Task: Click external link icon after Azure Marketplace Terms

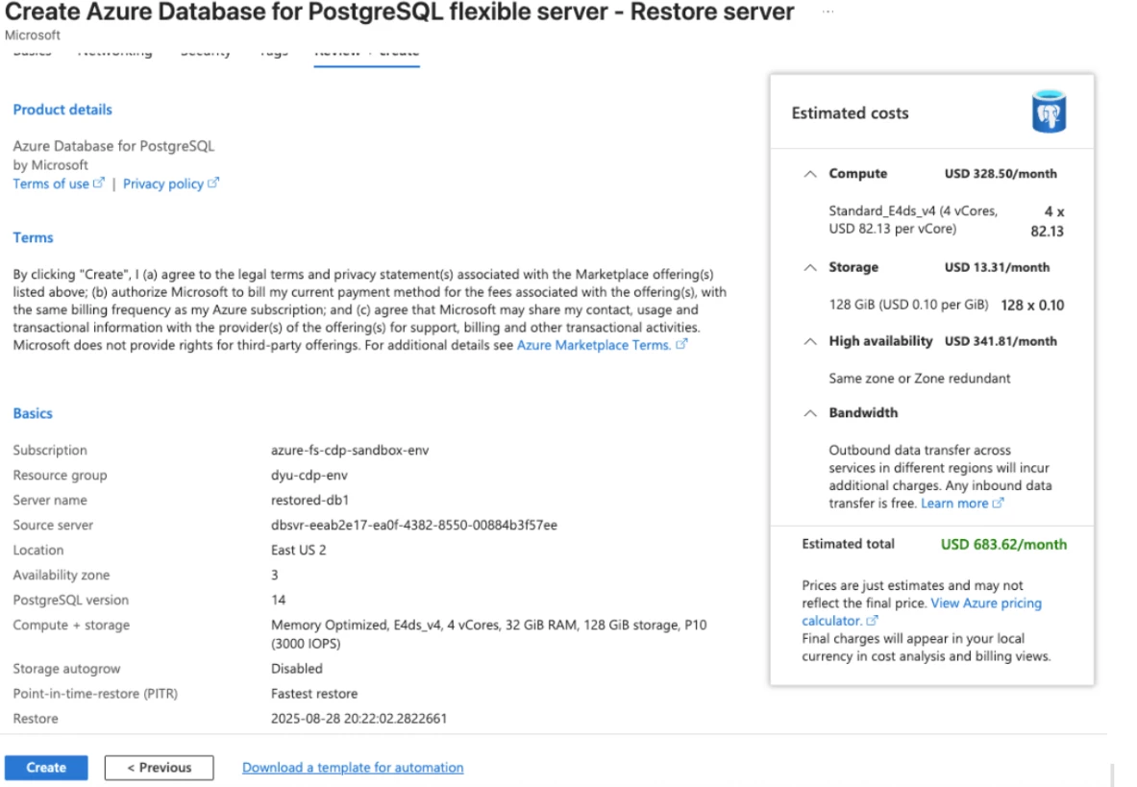Action: [x=681, y=344]
